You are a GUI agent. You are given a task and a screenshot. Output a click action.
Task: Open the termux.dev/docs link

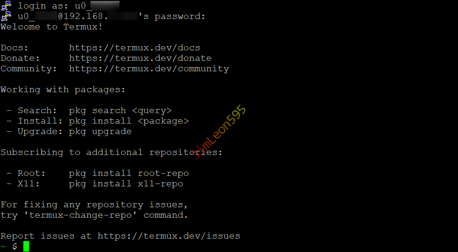[x=134, y=48]
